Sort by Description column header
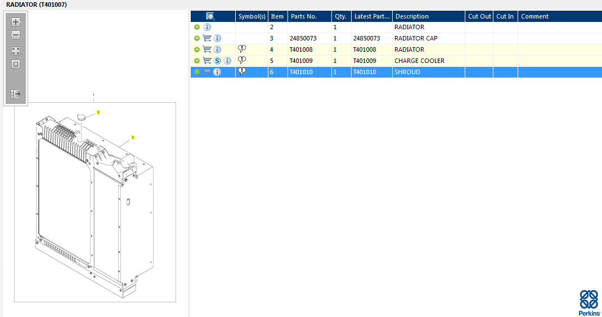The image size is (602, 317). pos(429,16)
